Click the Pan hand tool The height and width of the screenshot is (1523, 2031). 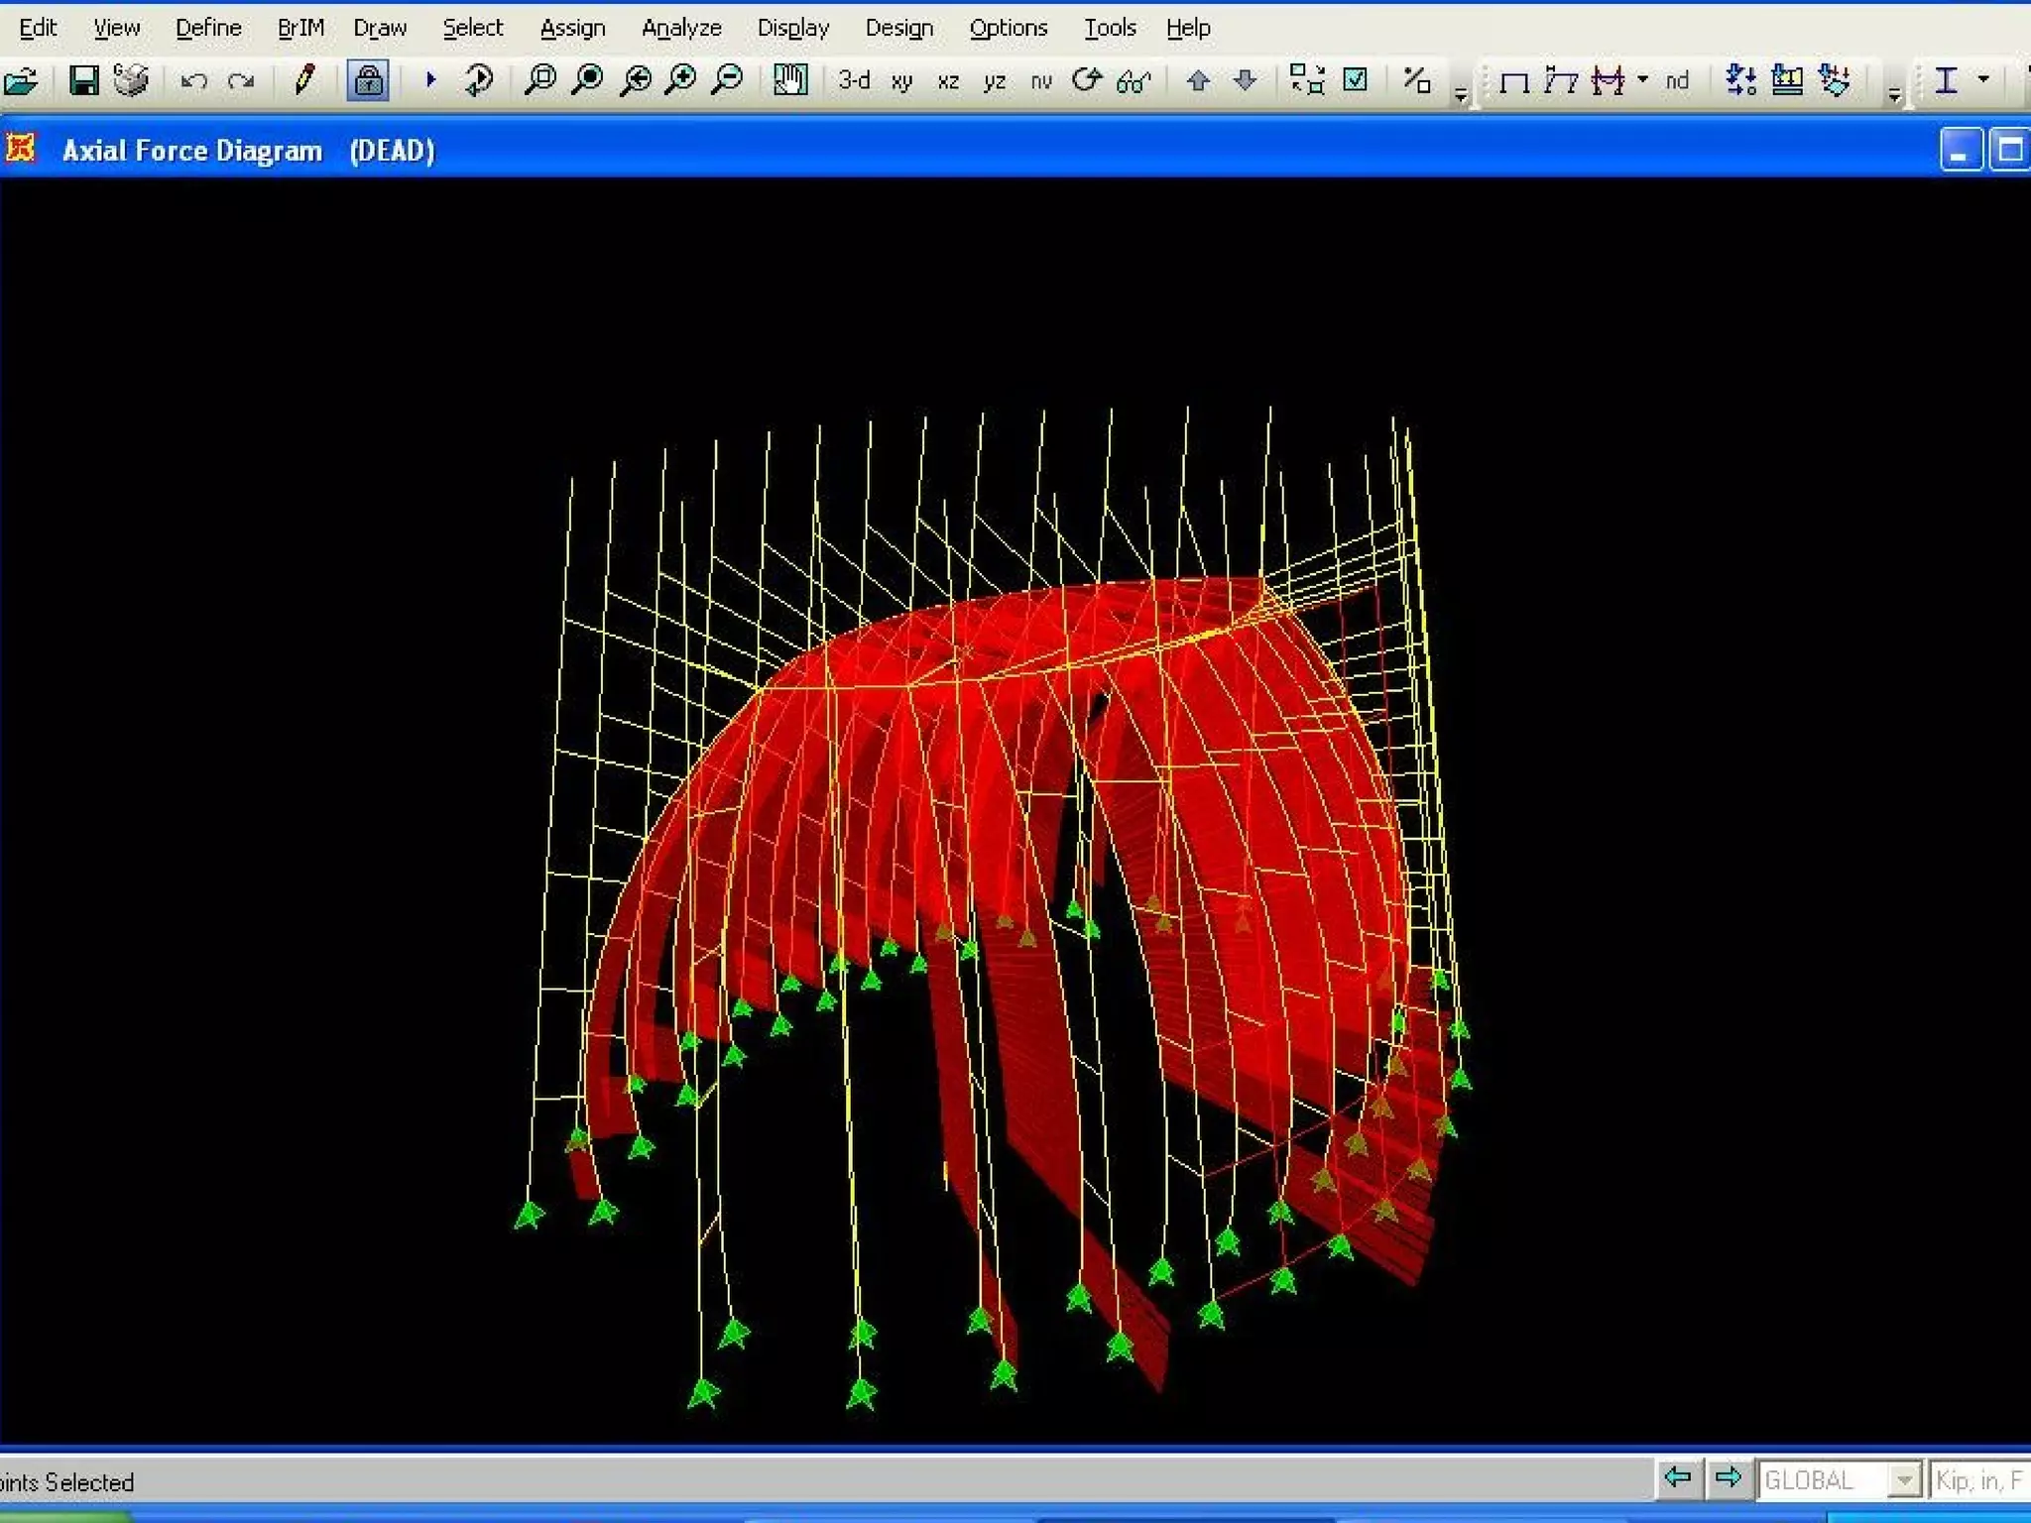(x=790, y=79)
